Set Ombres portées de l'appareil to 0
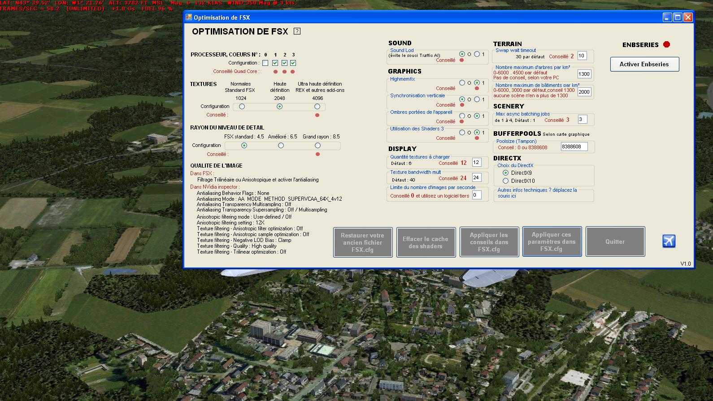713x401 pixels. pos(462,116)
